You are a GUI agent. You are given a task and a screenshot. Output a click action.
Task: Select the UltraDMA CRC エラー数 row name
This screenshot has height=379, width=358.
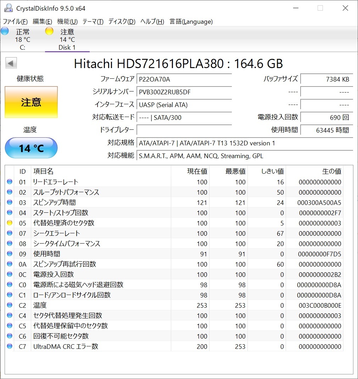66,346
